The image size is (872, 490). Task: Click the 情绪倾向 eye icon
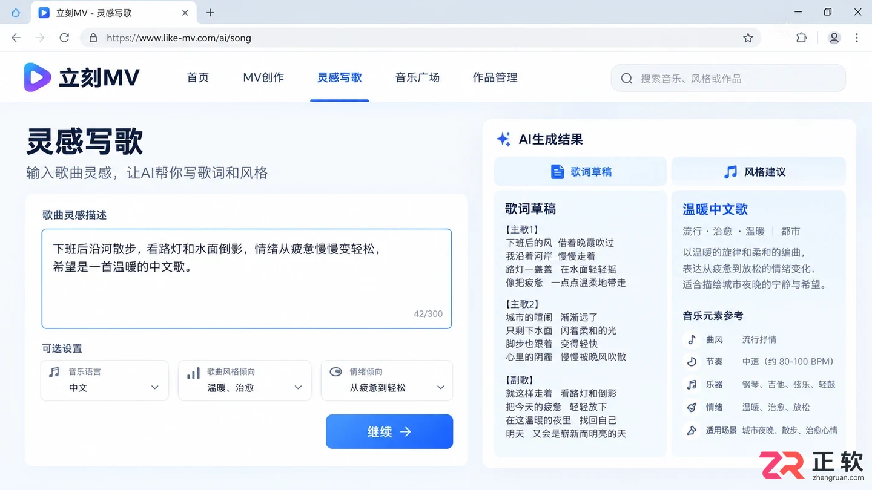coord(335,371)
